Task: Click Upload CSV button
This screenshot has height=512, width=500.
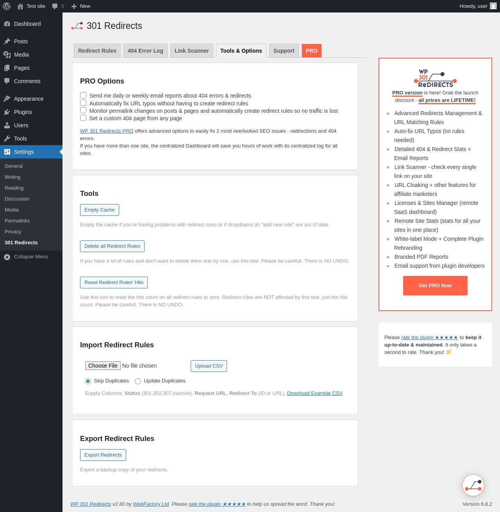Action: [x=209, y=366]
